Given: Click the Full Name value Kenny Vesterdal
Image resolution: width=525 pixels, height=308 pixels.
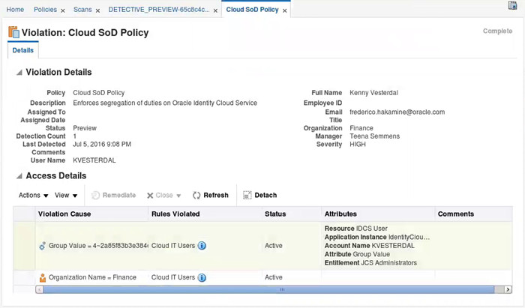Looking at the screenshot, I should (373, 93).
